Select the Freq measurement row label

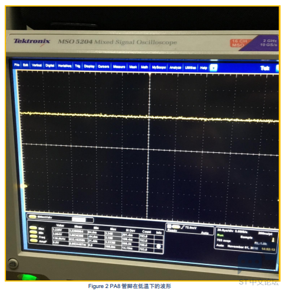point(42,237)
